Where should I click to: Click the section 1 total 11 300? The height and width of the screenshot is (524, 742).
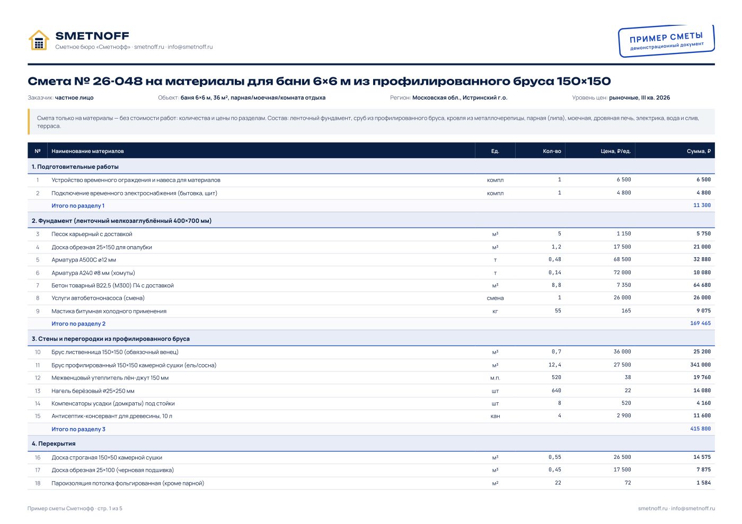coord(702,205)
